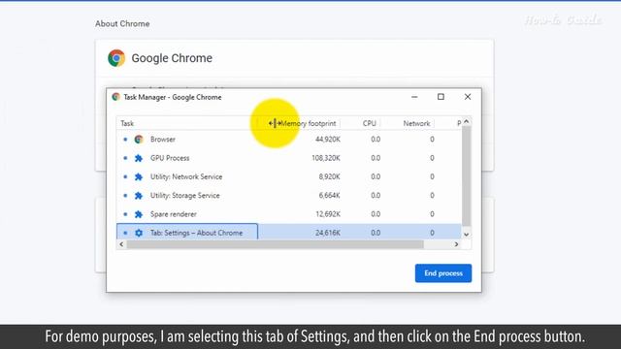This screenshot has width=621, height=349.
Task: Maximize the Task Manager window
Action: (441, 97)
